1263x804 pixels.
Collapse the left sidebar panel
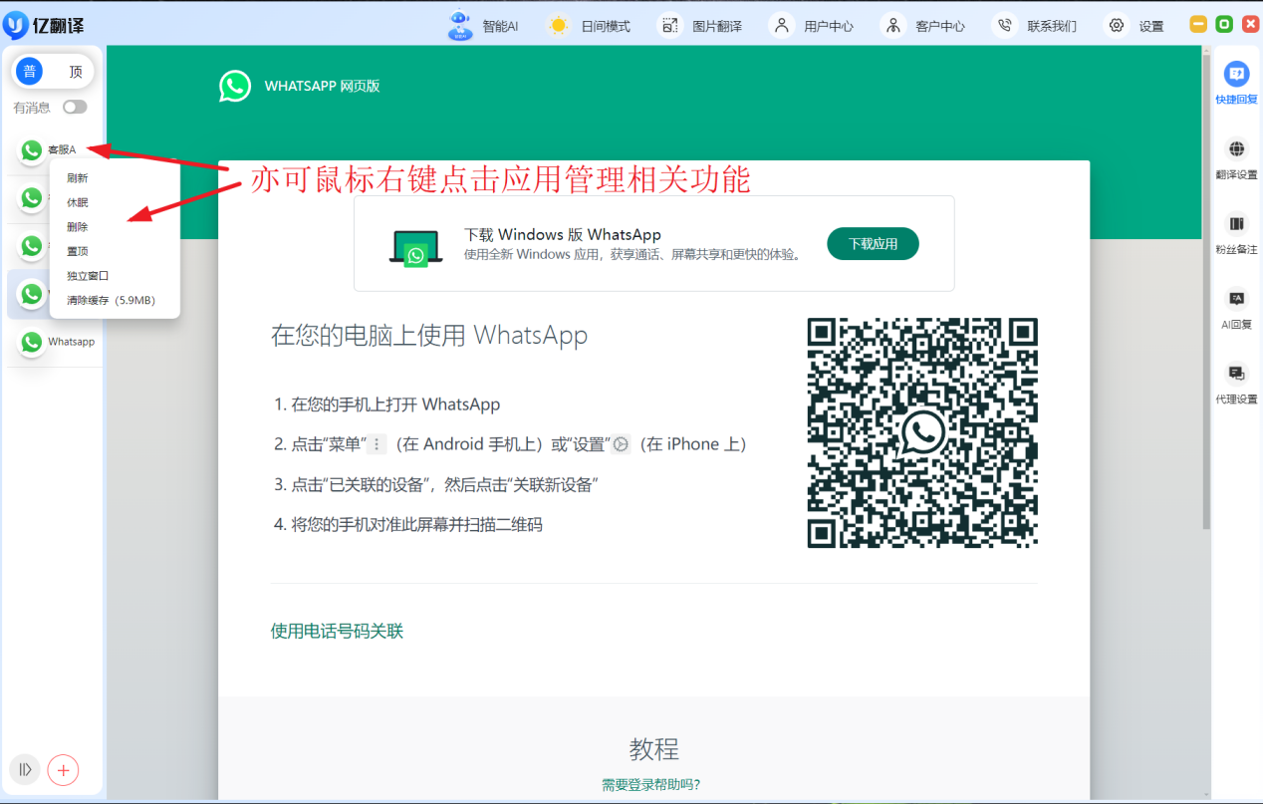[x=23, y=770]
